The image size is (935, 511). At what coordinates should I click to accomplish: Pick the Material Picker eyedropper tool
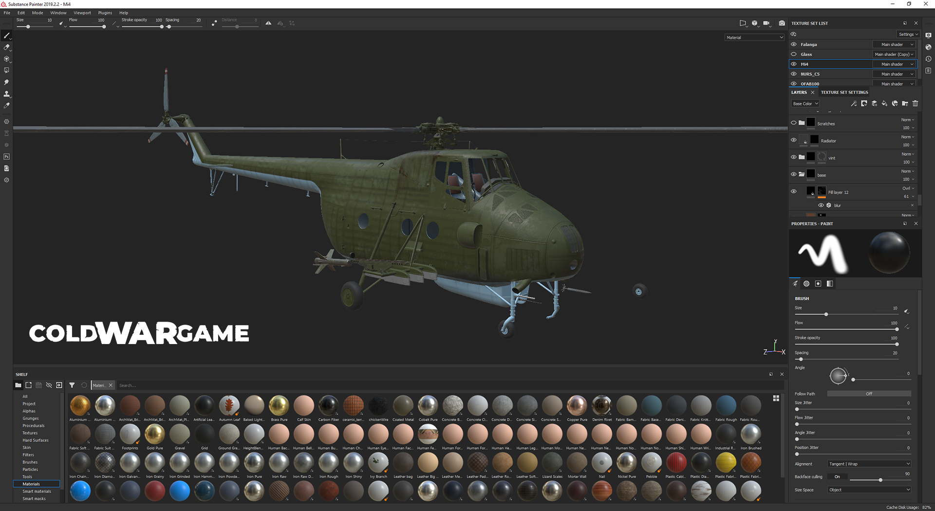tap(6, 106)
